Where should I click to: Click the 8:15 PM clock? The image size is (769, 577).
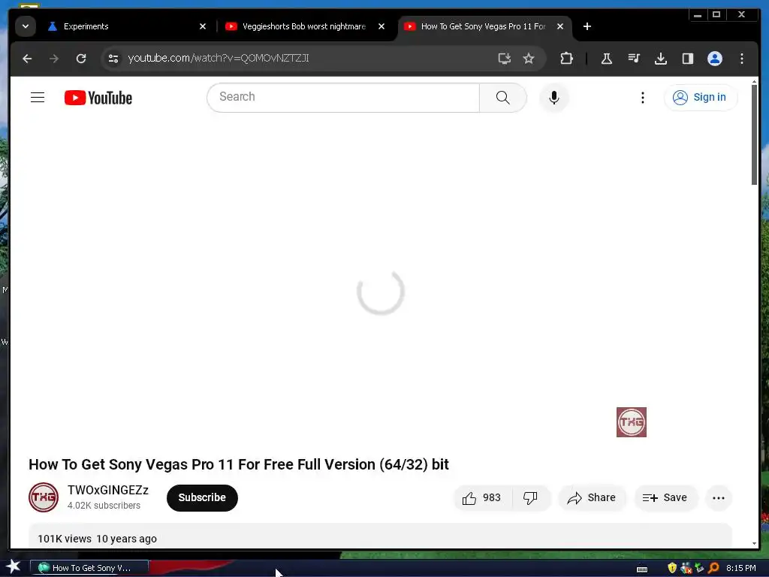[x=740, y=568]
